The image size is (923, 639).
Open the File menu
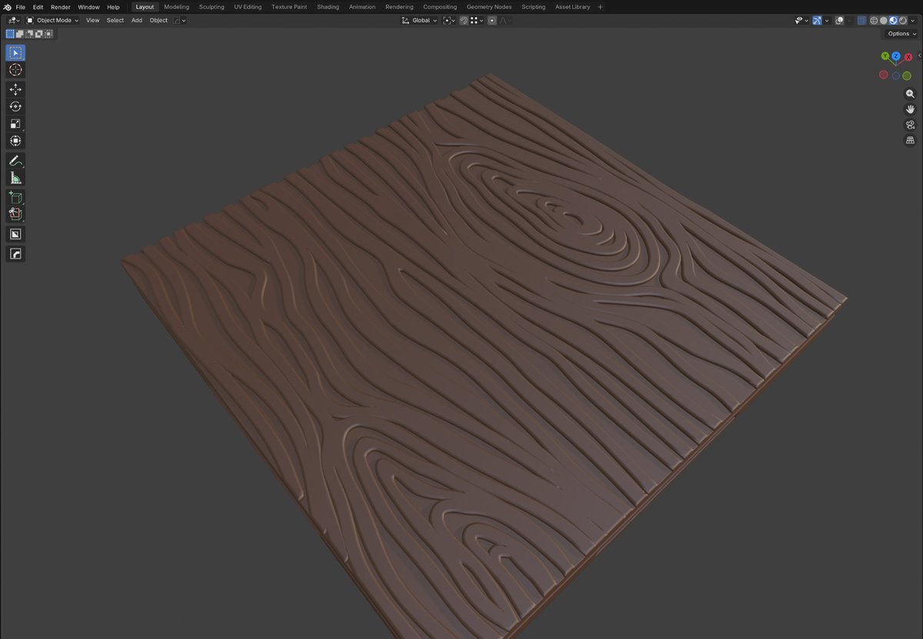pyautogui.click(x=21, y=7)
